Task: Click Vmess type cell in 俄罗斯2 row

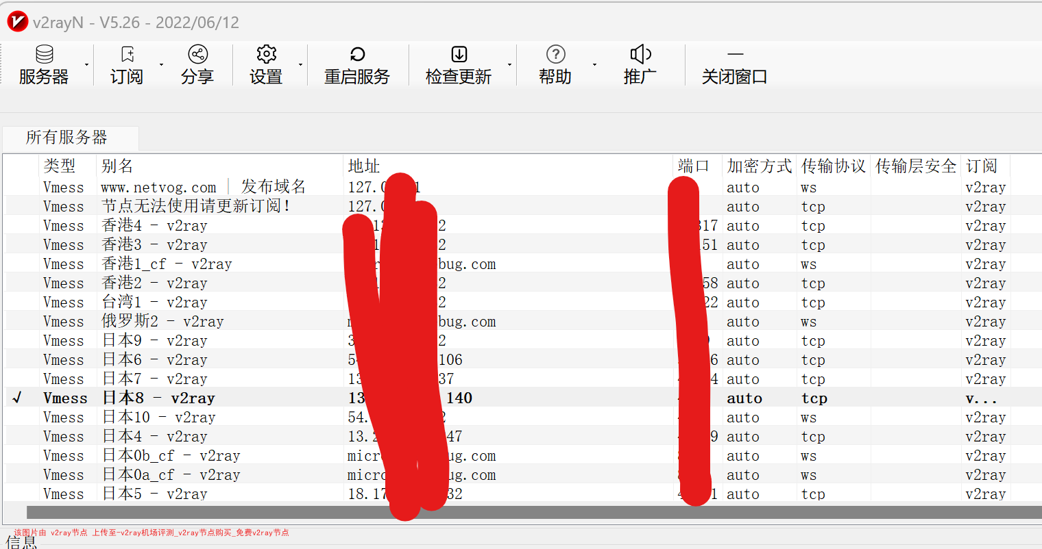Action: click(x=64, y=322)
